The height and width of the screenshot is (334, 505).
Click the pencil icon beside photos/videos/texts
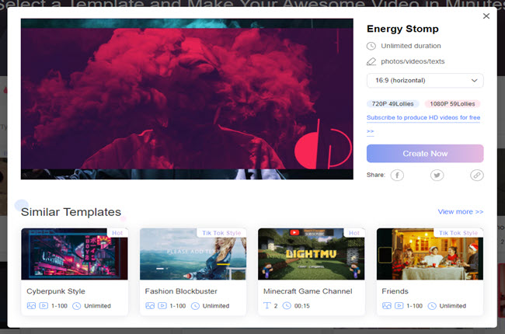(371, 61)
